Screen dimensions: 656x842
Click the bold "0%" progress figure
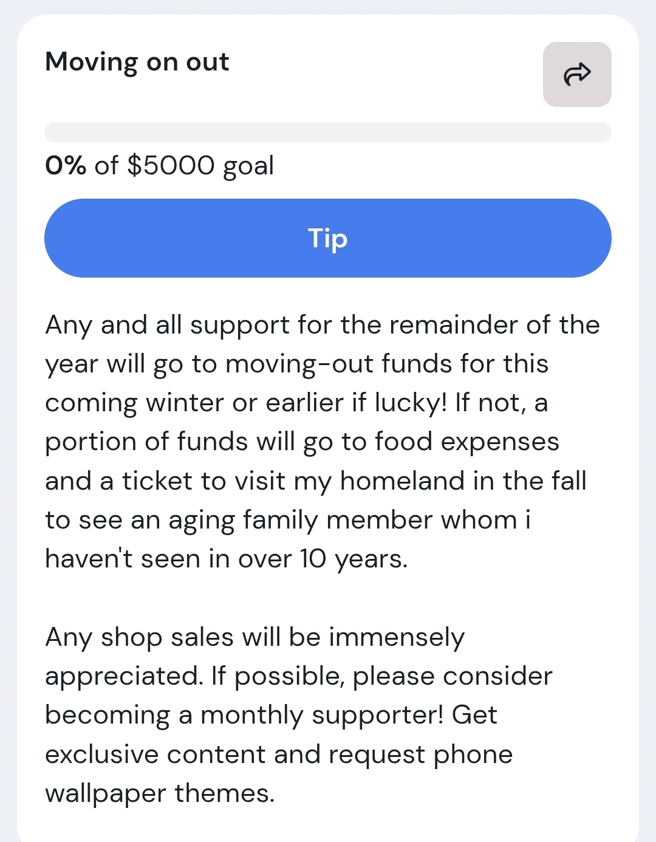click(x=66, y=165)
